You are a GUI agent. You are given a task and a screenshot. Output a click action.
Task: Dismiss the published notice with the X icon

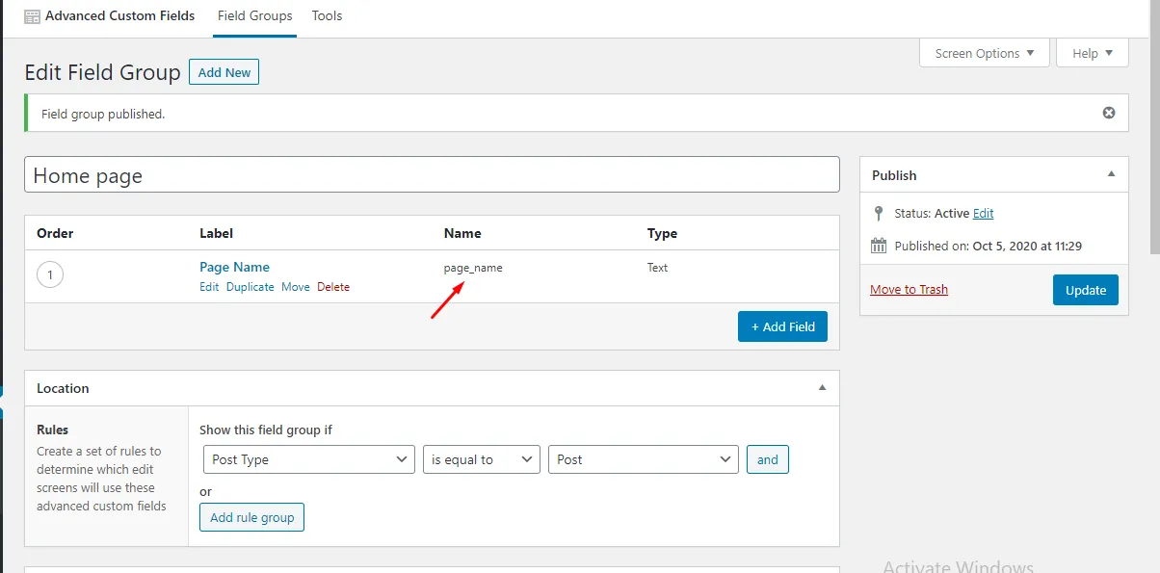1108,113
